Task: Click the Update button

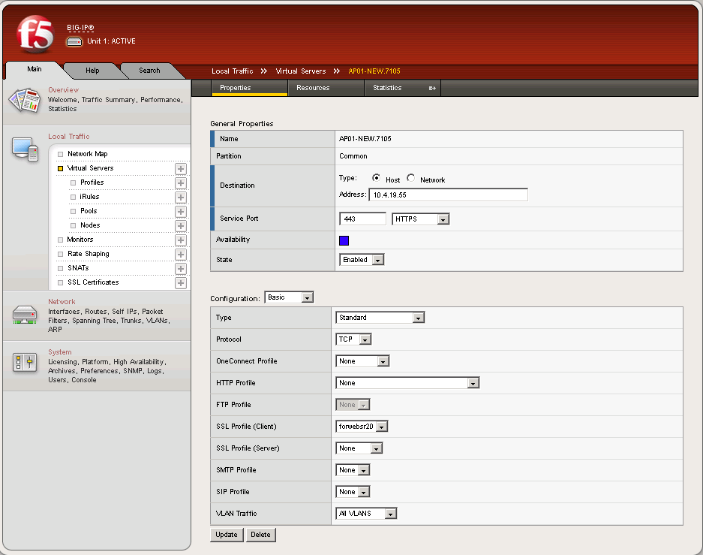Action: [227, 535]
